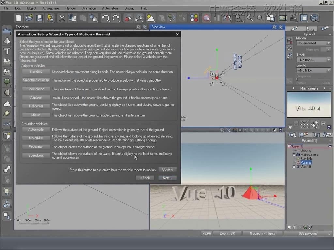334x250 pixels.
Task: Expand the Main camera tree node
Action: pyautogui.click(x=294, y=155)
